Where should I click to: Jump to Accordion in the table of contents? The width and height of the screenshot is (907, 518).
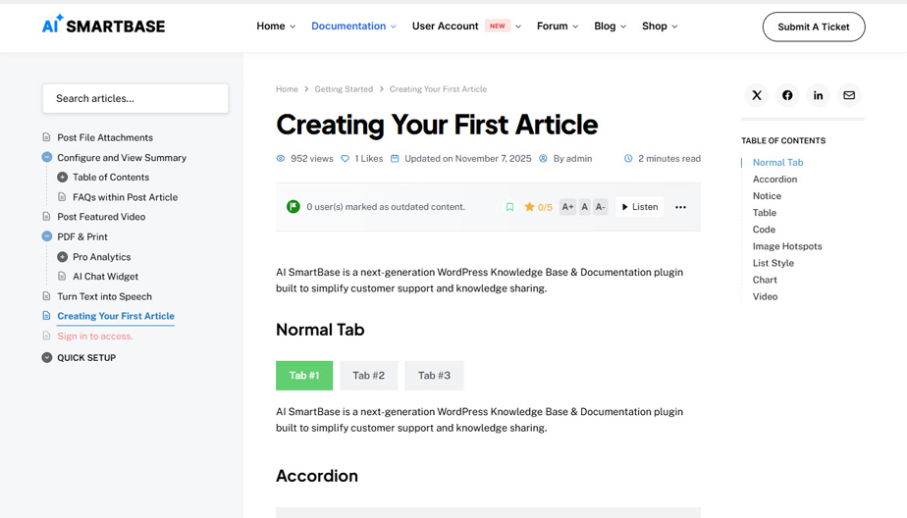point(774,180)
